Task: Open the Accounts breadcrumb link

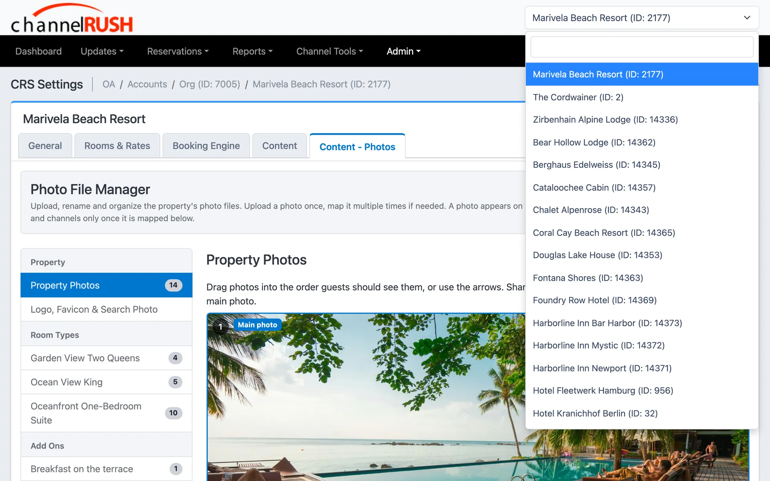Action: (x=147, y=84)
